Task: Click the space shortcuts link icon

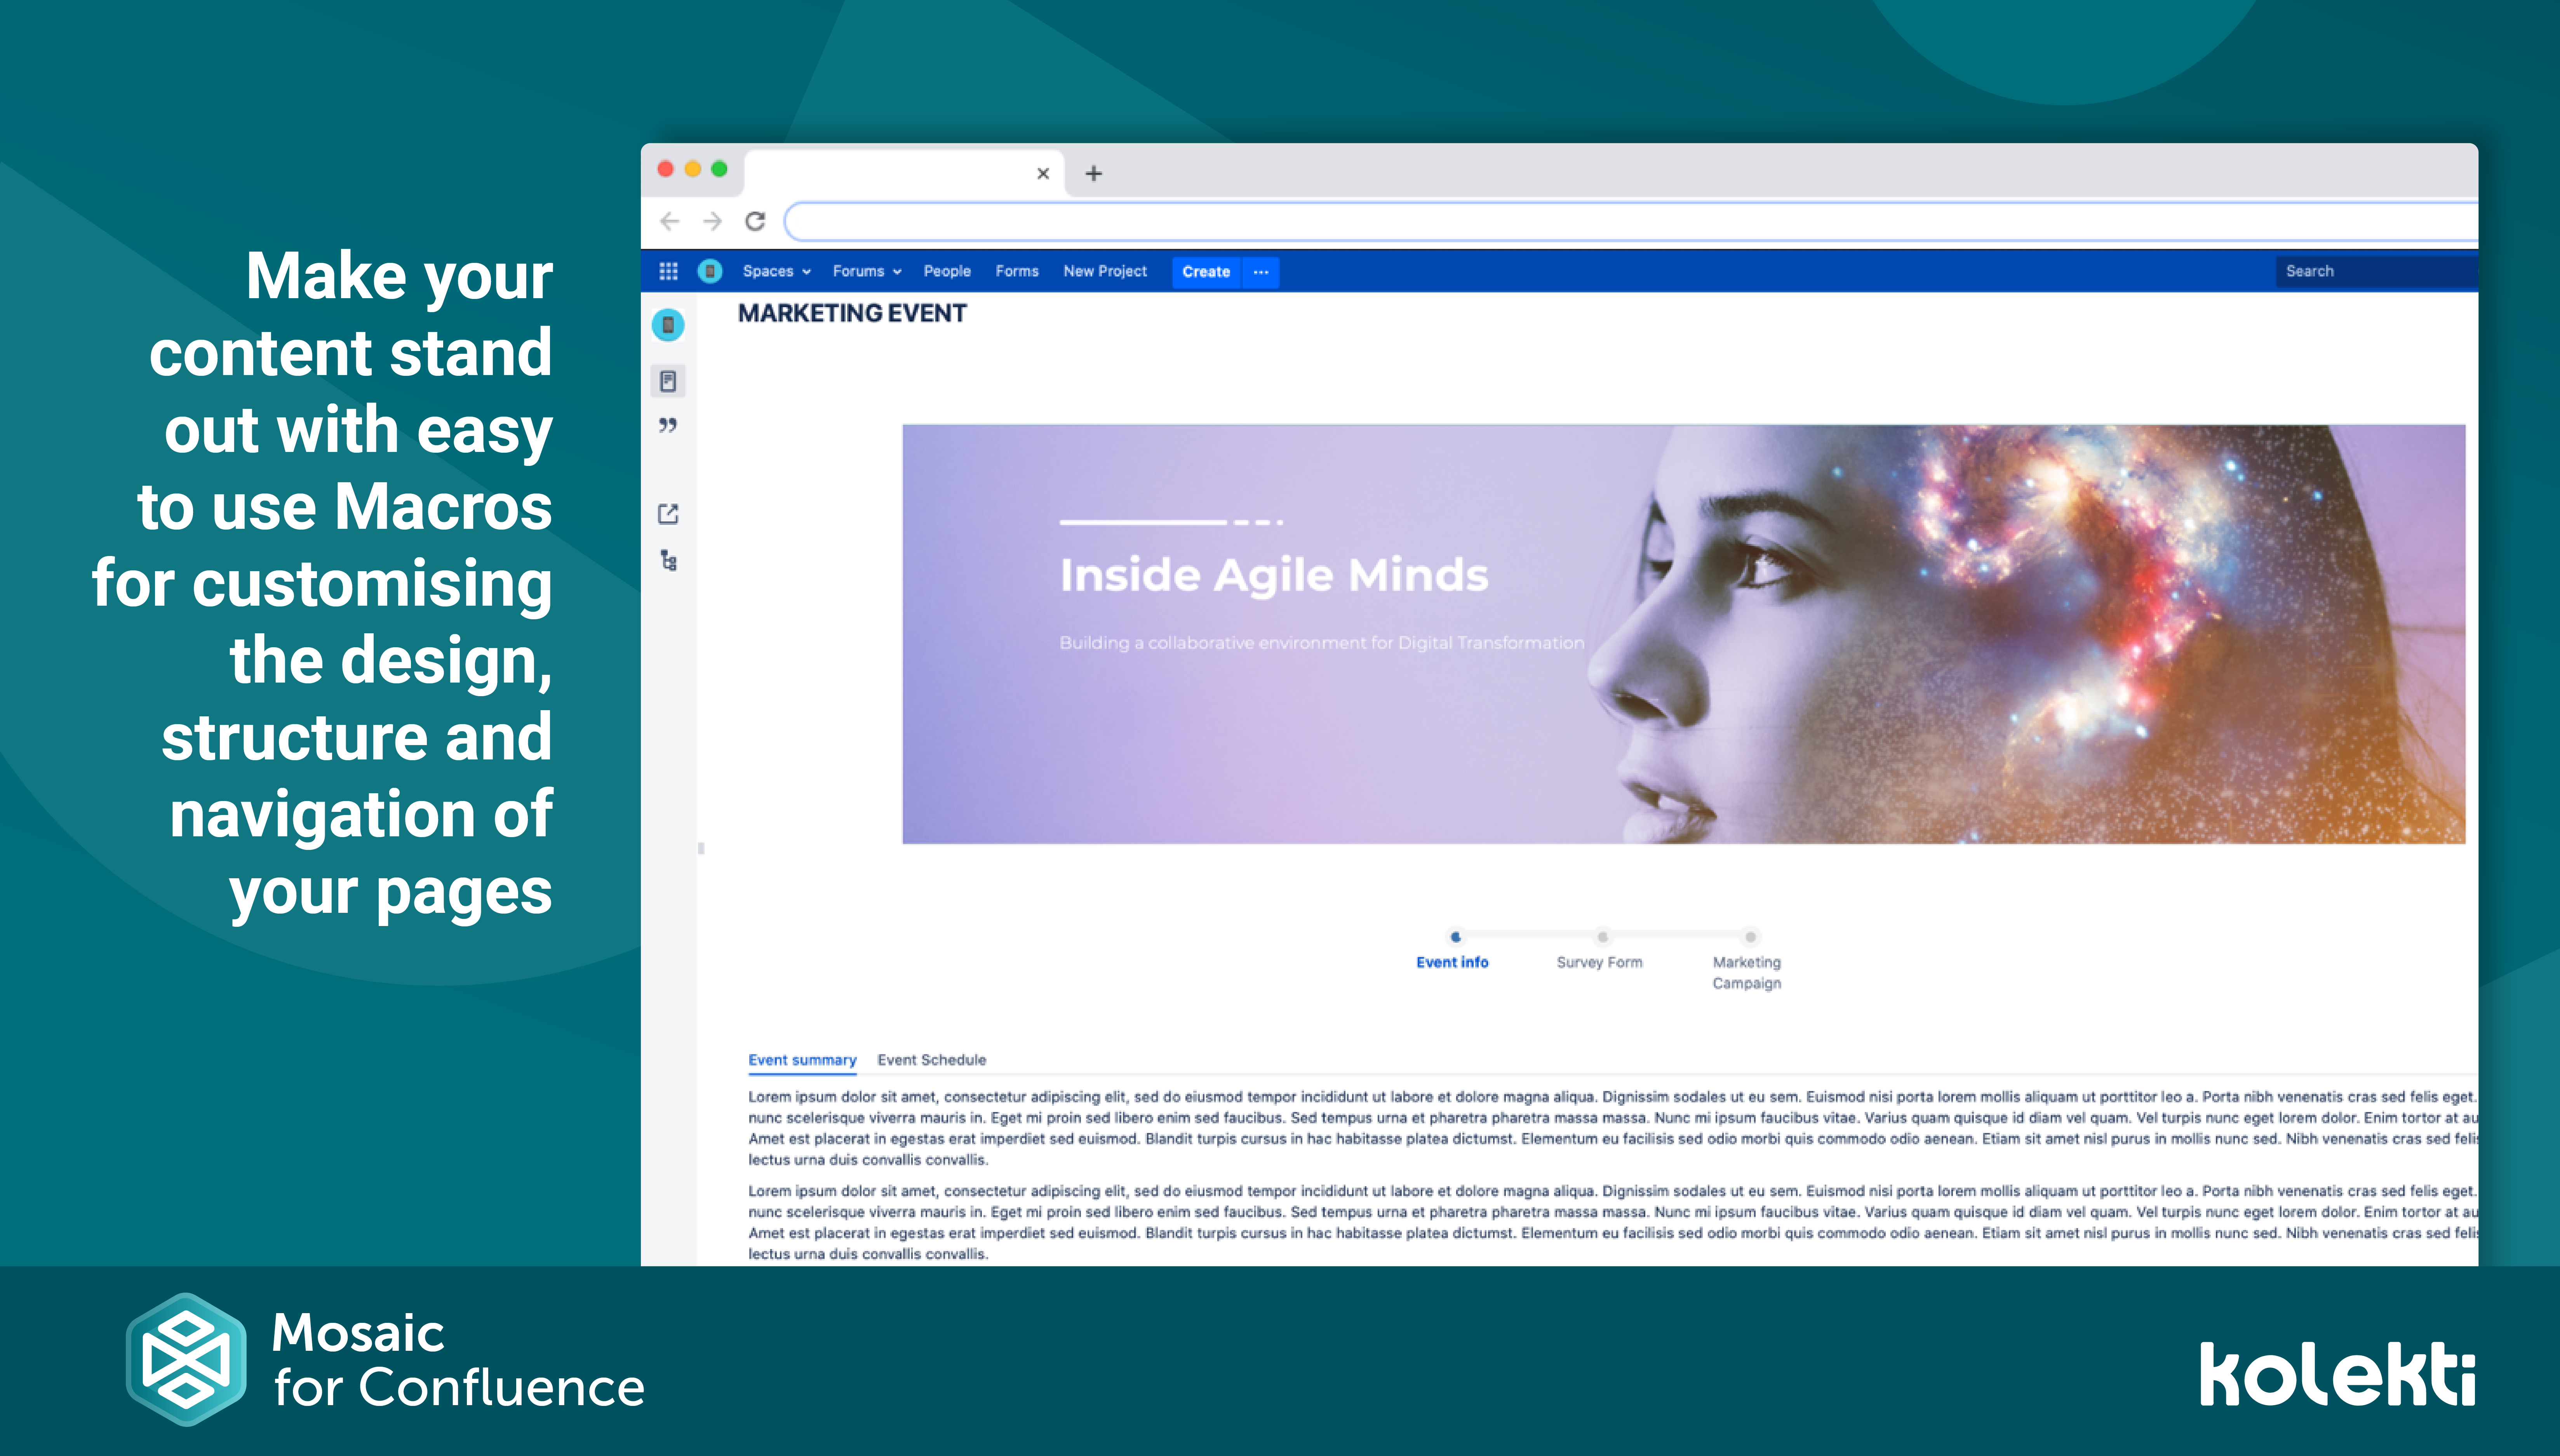Action: point(668,514)
